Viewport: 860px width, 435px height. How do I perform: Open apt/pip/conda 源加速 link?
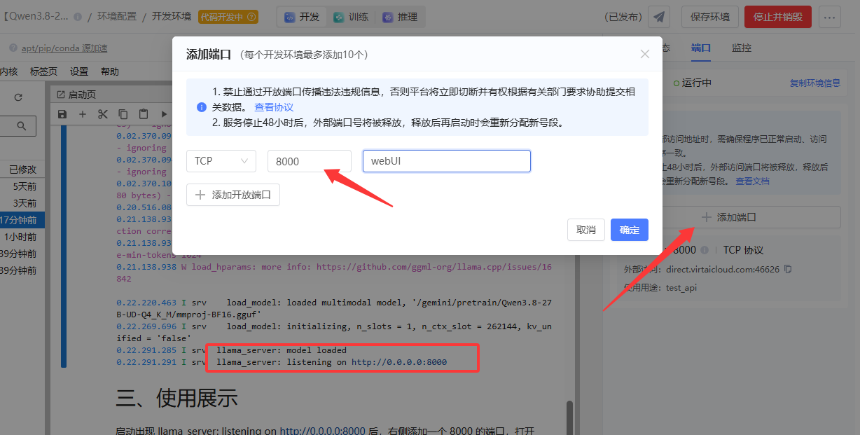tap(64, 48)
